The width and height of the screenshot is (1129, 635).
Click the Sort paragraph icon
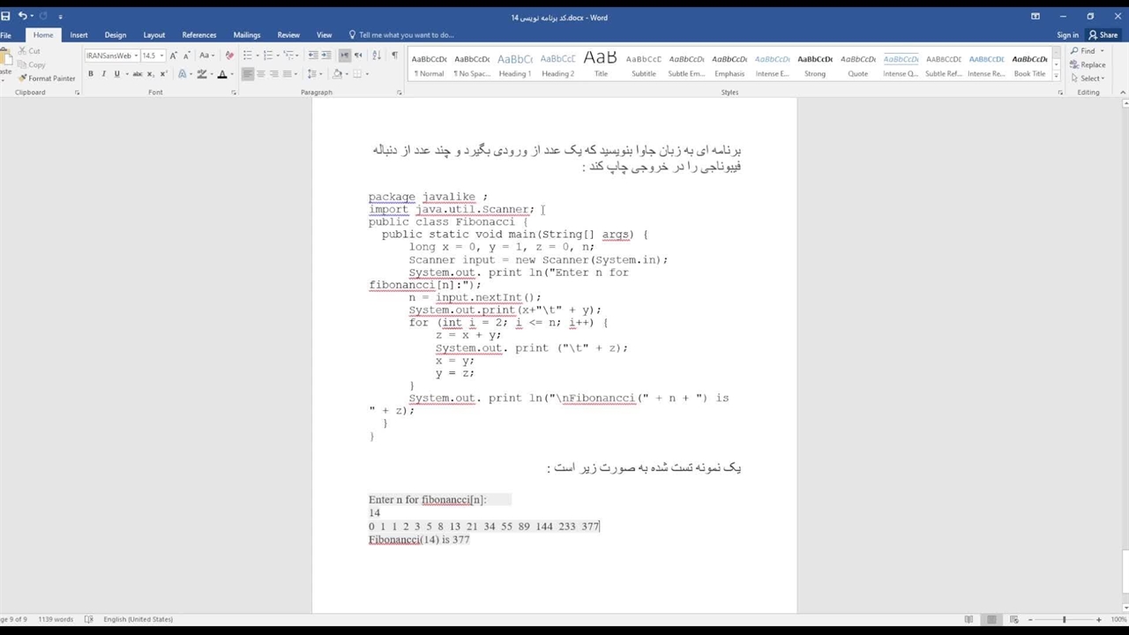pos(378,56)
